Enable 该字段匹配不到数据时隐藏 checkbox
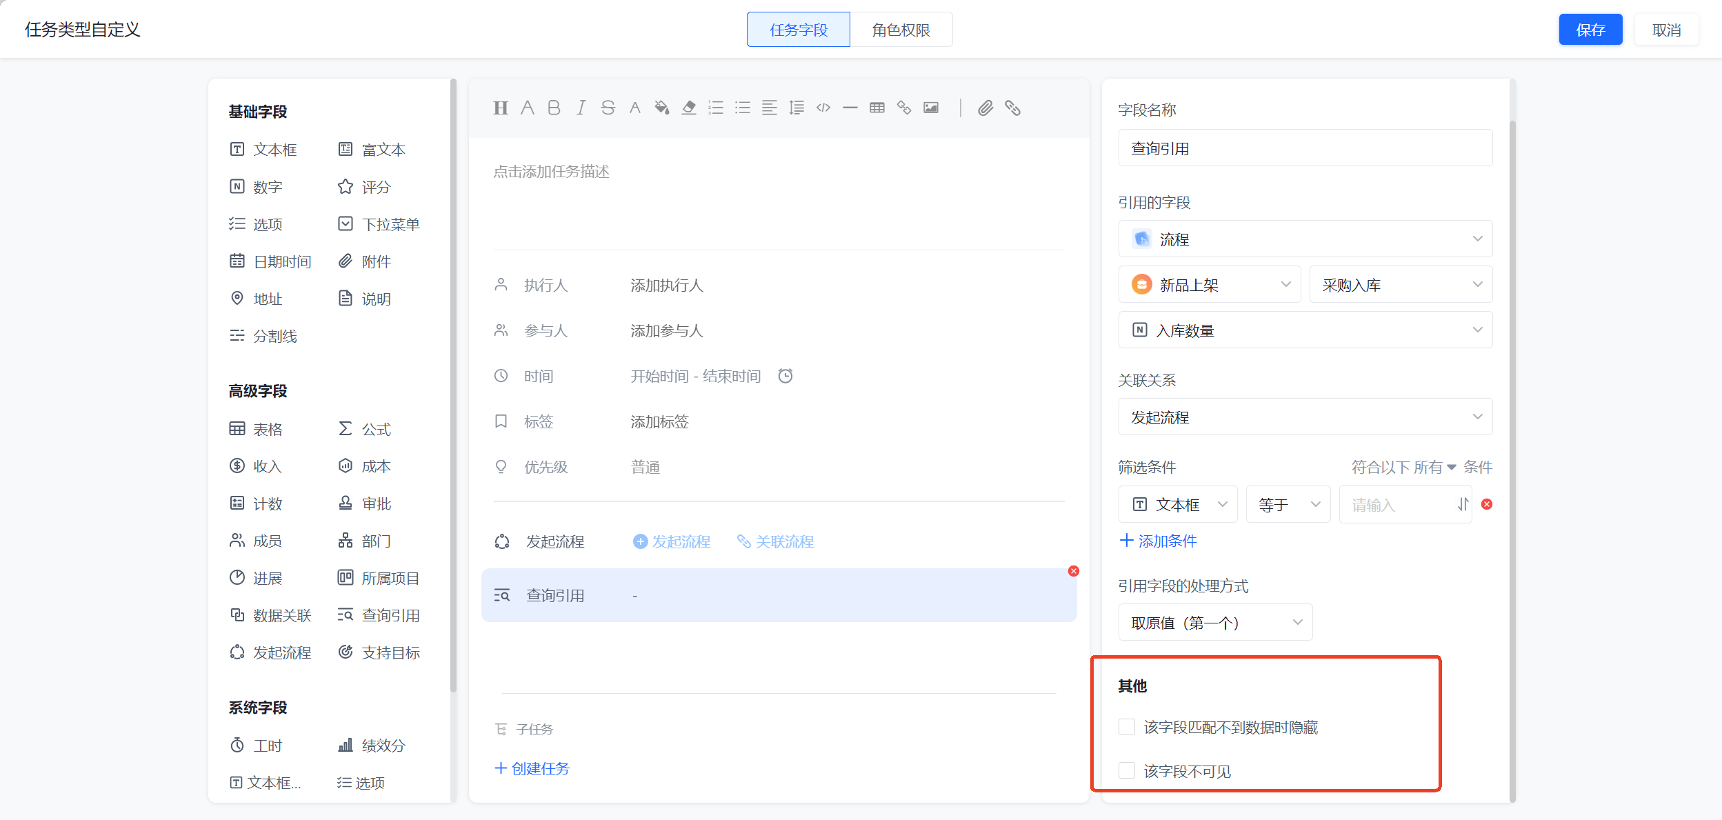The height and width of the screenshot is (820, 1722). pos(1127,727)
